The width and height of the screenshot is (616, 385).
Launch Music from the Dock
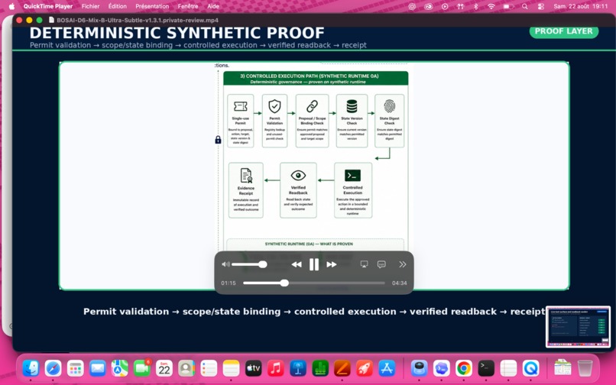coord(276,368)
